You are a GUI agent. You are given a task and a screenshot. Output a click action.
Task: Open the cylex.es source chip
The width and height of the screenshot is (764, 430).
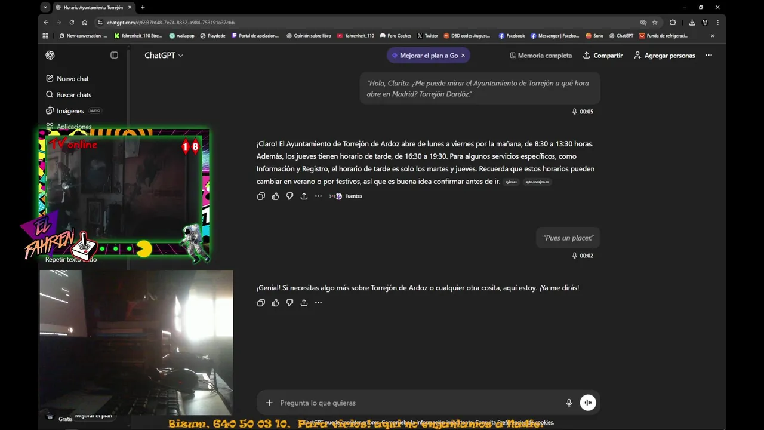(x=512, y=182)
